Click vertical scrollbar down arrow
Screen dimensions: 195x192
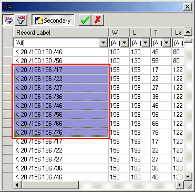click(x=188, y=177)
